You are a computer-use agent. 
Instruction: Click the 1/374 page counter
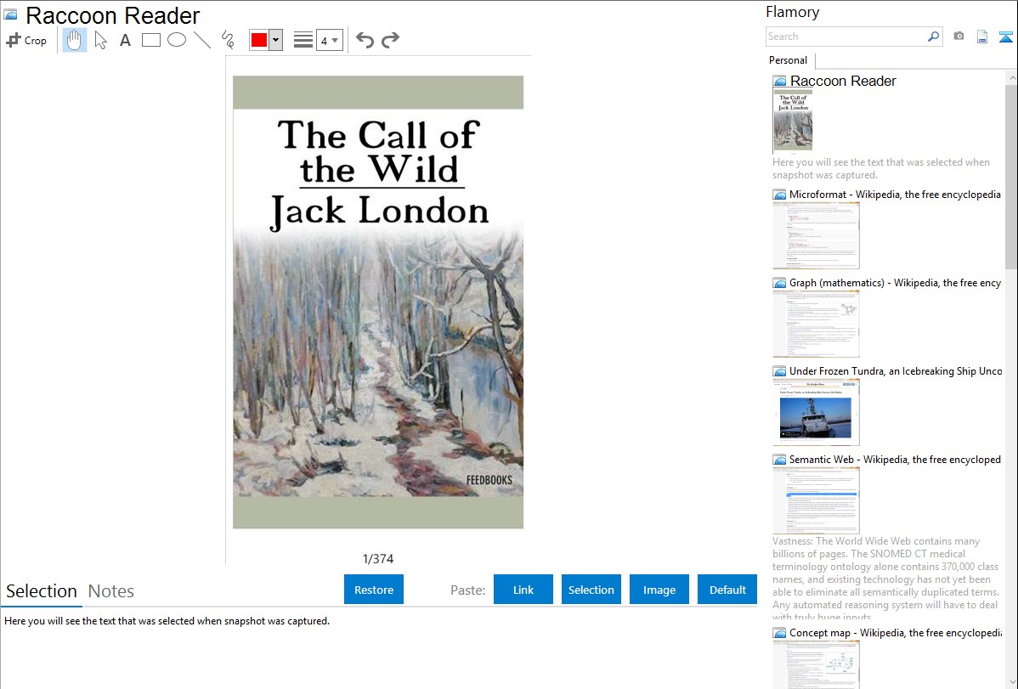[x=378, y=558]
